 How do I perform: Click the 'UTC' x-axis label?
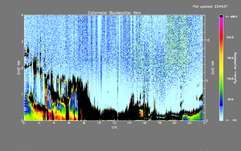click(x=114, y=127)
